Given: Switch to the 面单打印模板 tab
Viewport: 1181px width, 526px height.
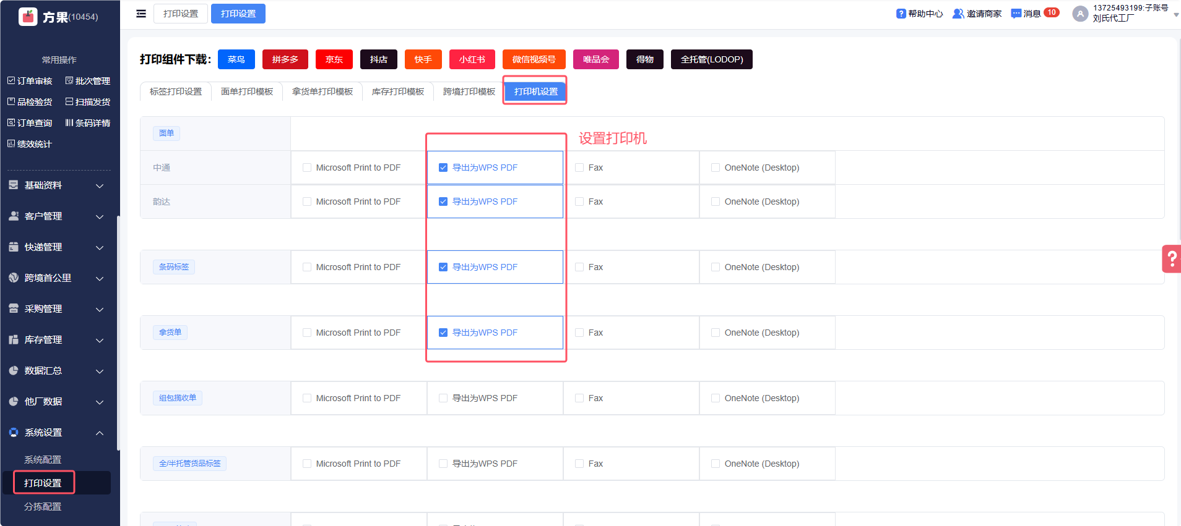Looking at the screenshot, I should tap(247, 91).
